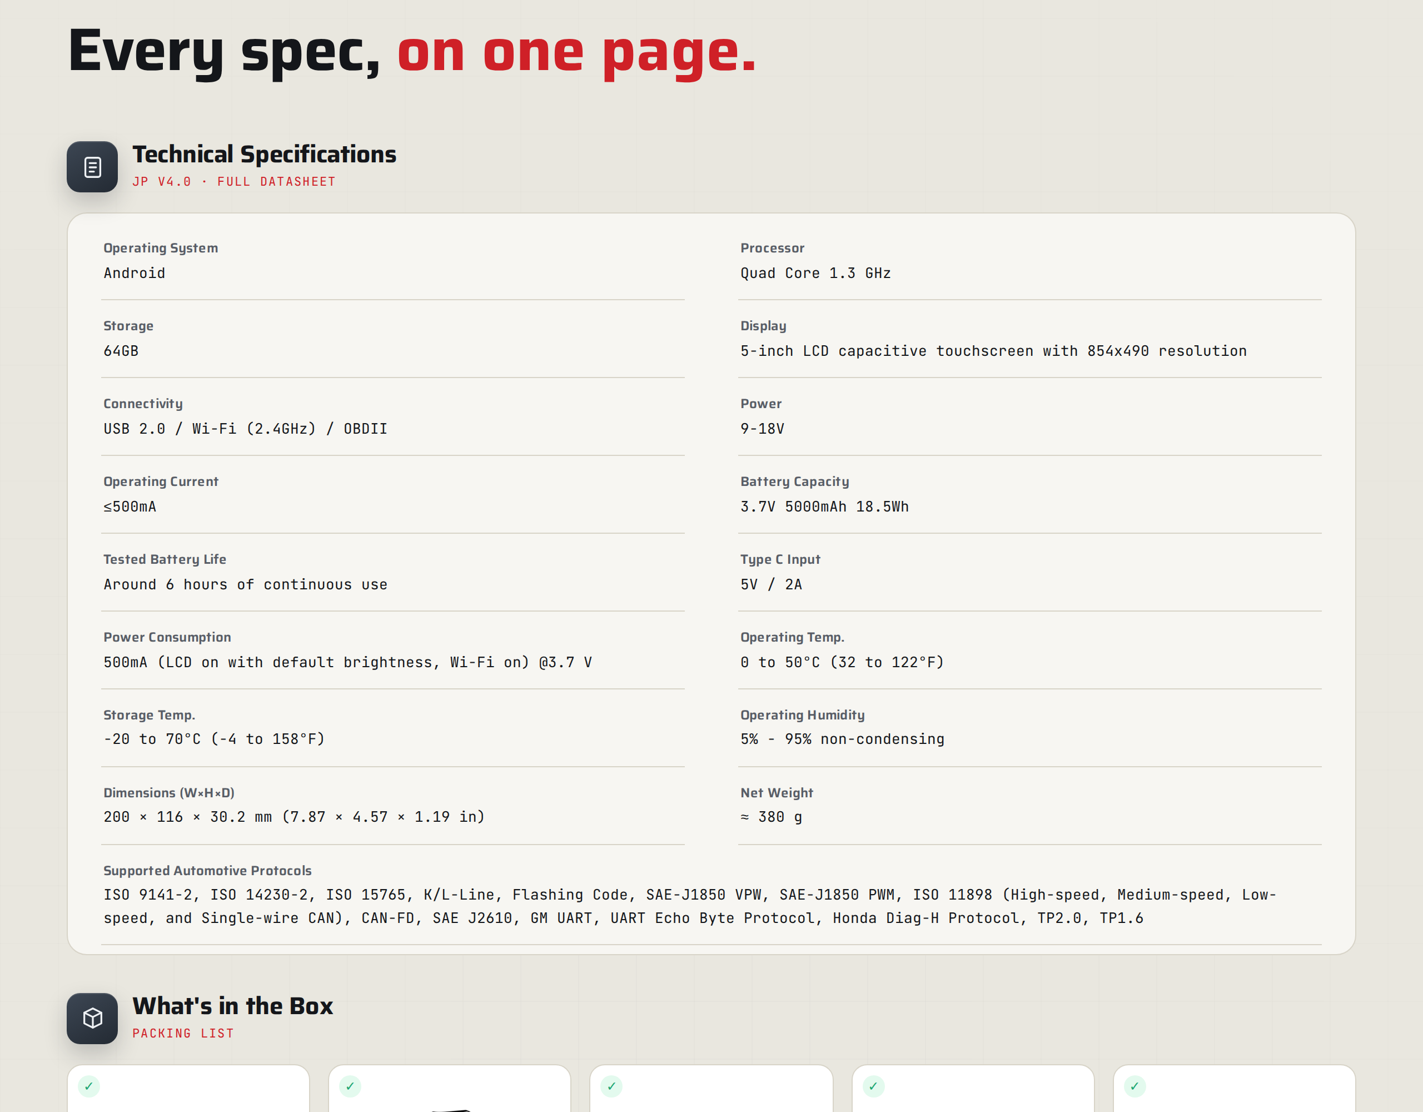This screenshot has width=1423, height=1112.
Task: Click the 'Battery Capacity' label
Action: pos(794,481)
